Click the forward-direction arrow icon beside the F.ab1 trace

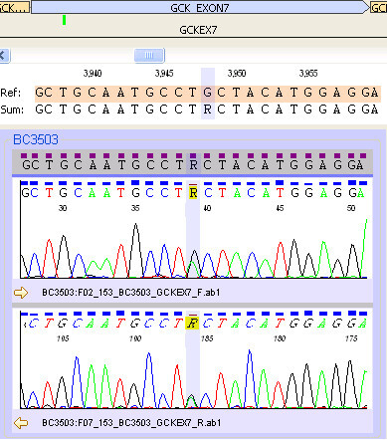(x=21, y=293)
